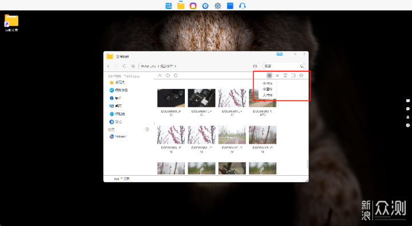Select Volume in the sidebar locations
This screenshot has height=226, width=412.
click(118, 136)
